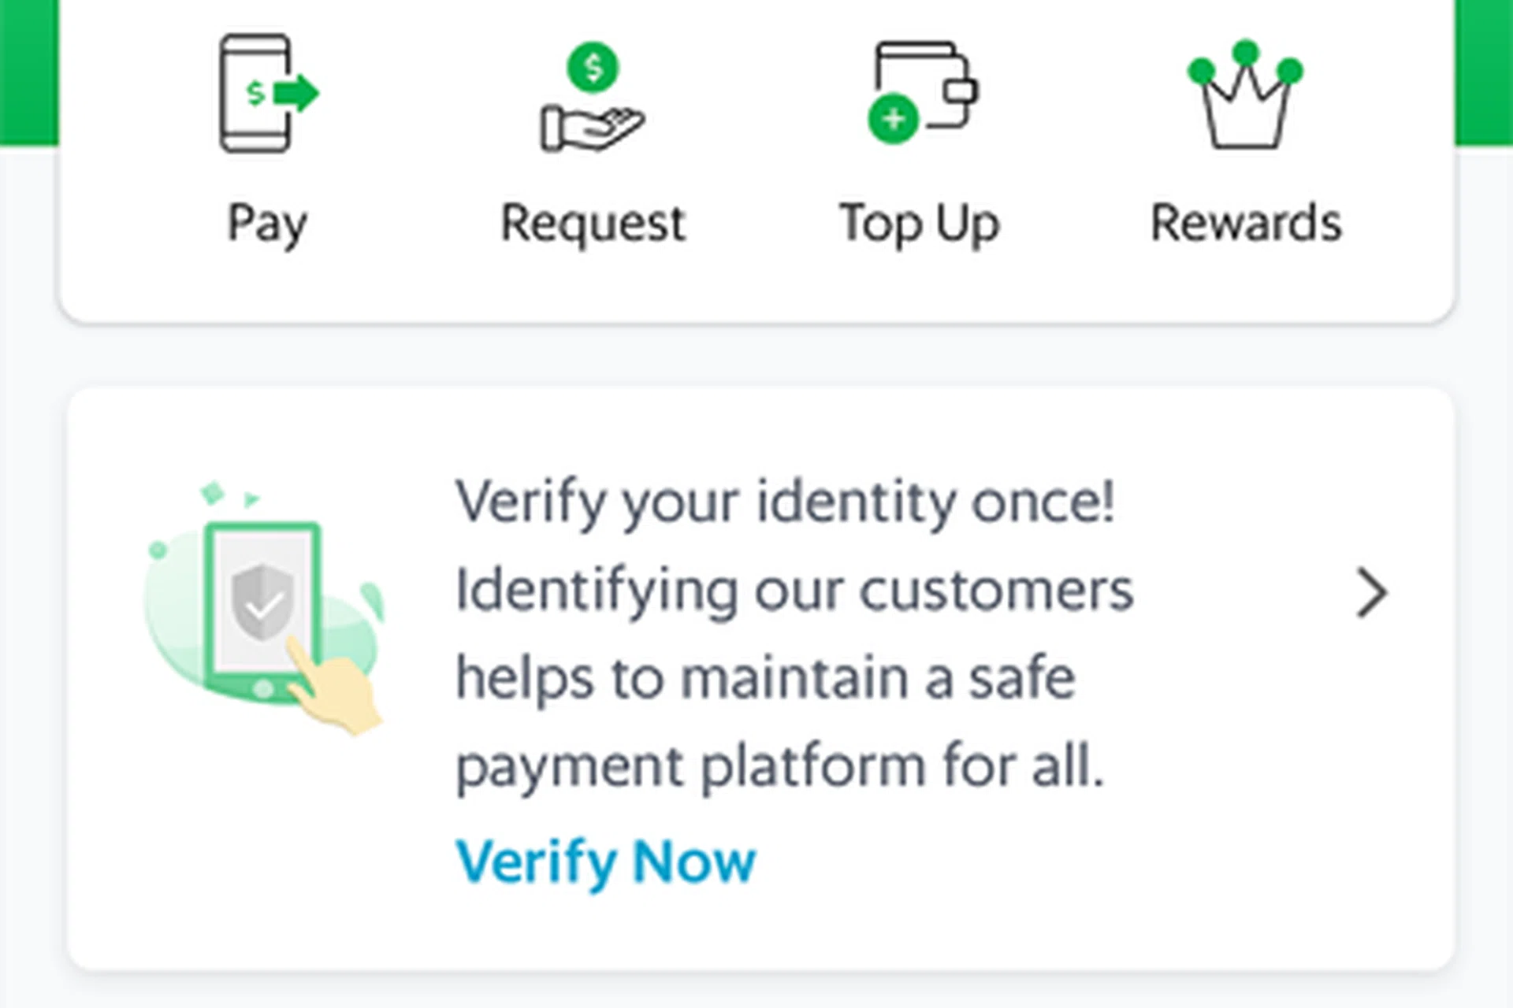Click the green dollar coin above hand
Image resolution: width=1513 pixels, height=1008 pixels.
pos(593,67)
